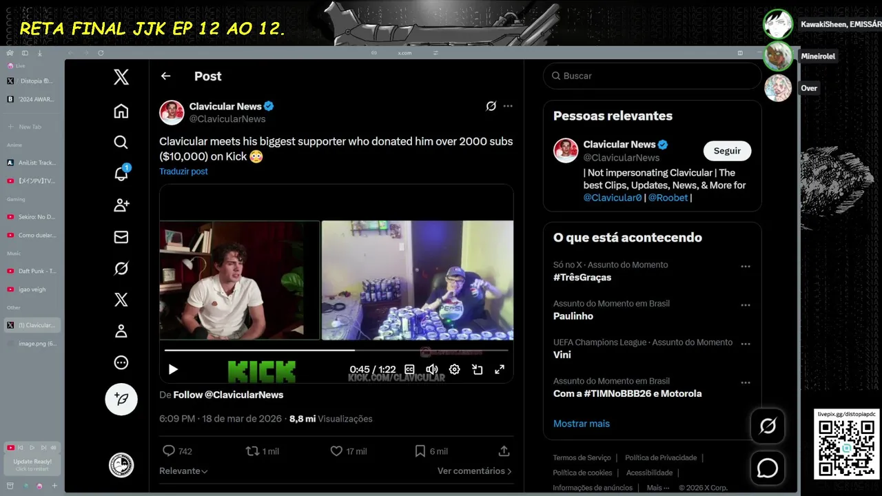Open the follow people icon in sidebar
882x496 pixels.
(x=121, y=205)
